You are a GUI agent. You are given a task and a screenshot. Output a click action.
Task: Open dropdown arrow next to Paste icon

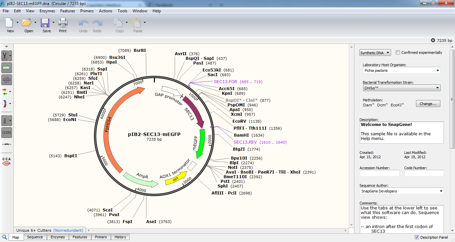[x=145, y=23]
